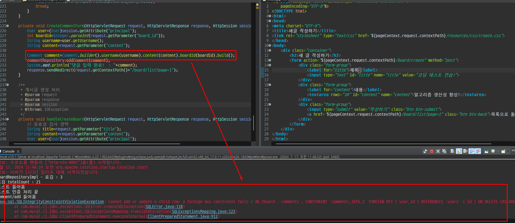The height and width of the screenshot is (223, 515).
Task: Click the link rel stylesheet line in JSP
Action: click(x=388, y=36)
